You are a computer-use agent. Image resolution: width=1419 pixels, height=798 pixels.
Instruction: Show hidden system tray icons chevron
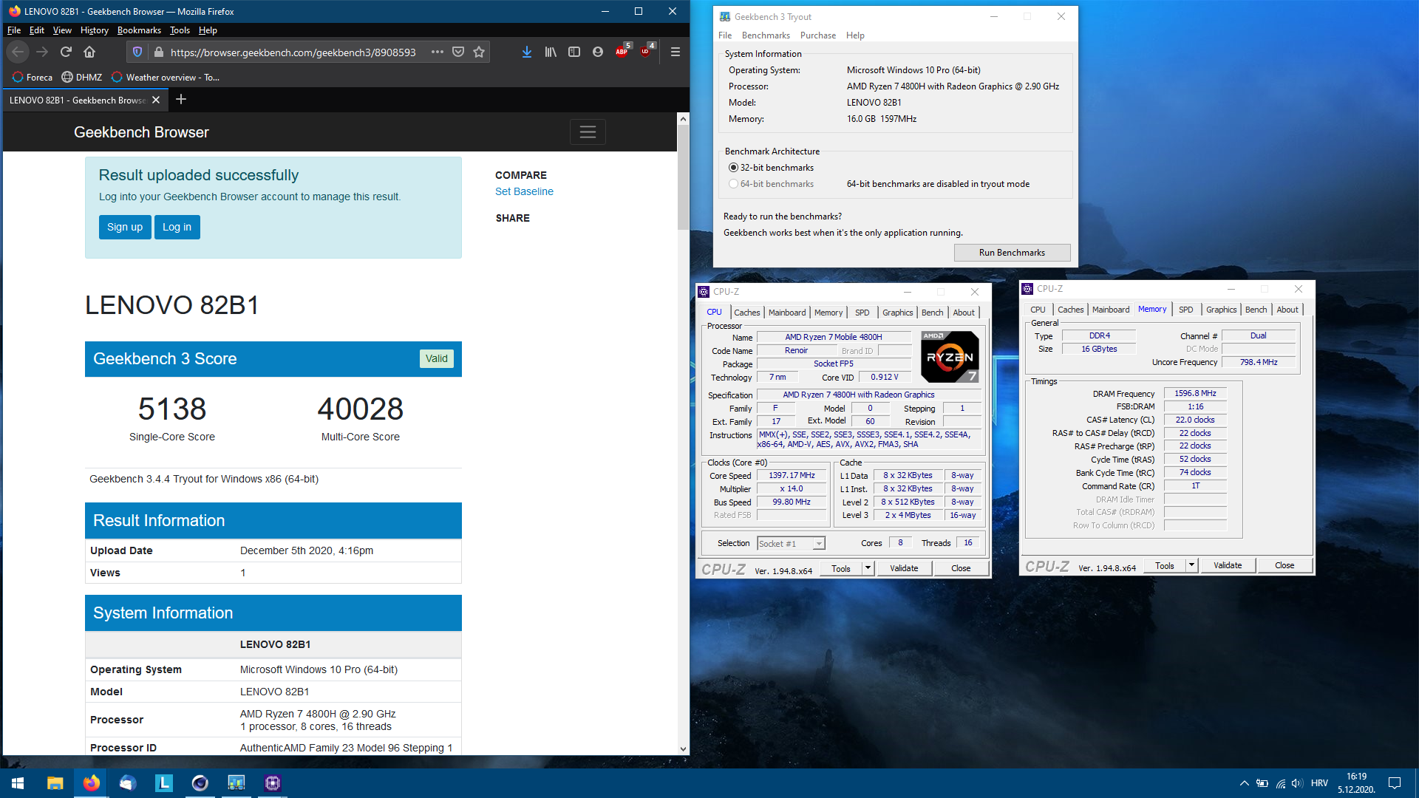coord(1244,783)
